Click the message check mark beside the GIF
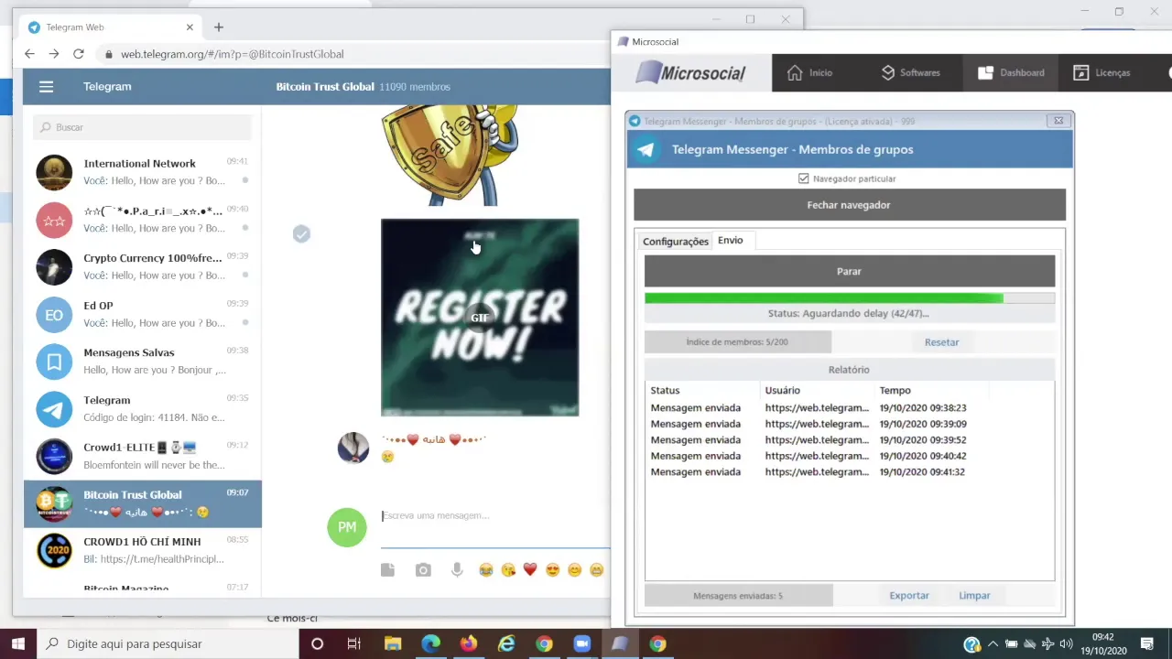 tap(301, 234)
